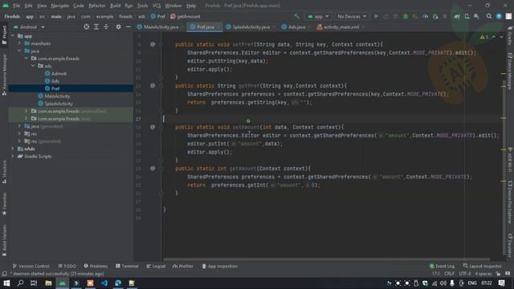Toggle the Favorites side panel
The width and height of the screenshot is (514, 289).
click(x=4, y=204)
